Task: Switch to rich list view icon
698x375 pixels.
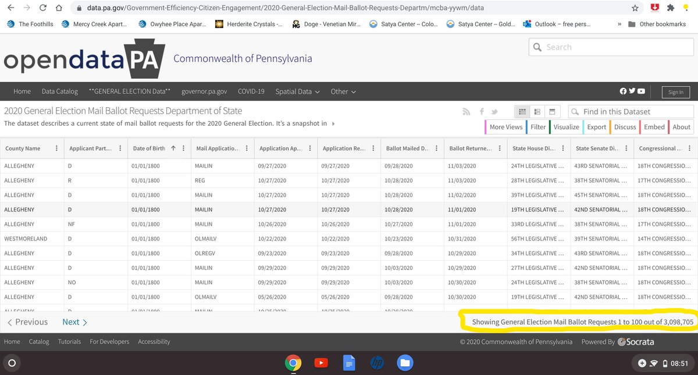Action: (537, 111)
